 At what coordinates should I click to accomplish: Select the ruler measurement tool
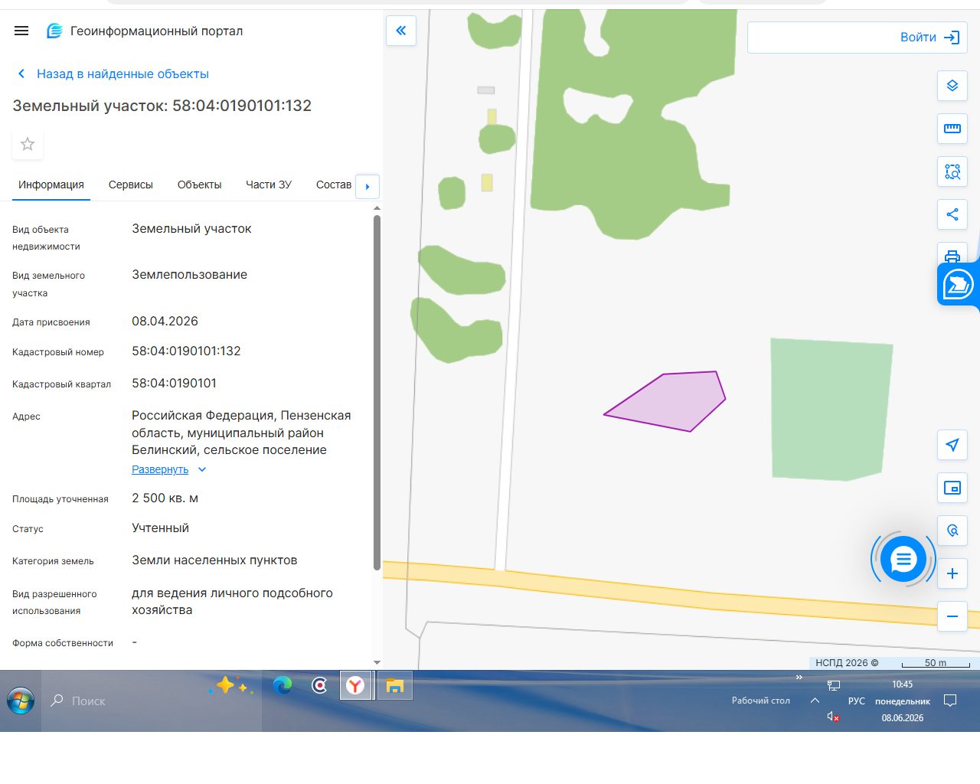952,129
